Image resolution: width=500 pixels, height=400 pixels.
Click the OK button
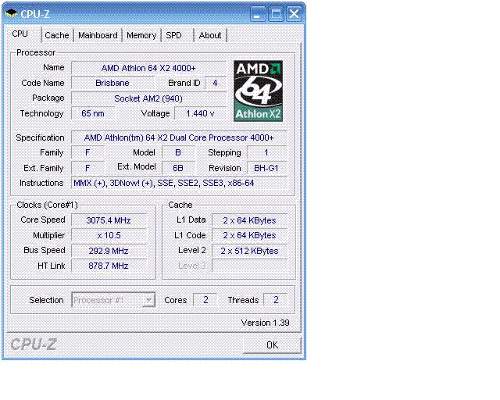point(272,345)
